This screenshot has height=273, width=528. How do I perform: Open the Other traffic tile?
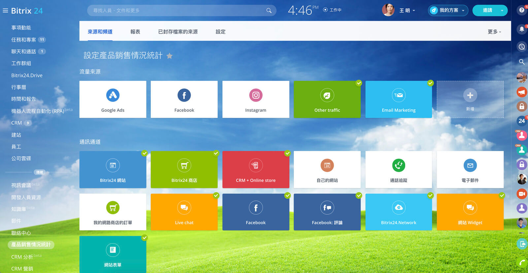tap(327, 99)
